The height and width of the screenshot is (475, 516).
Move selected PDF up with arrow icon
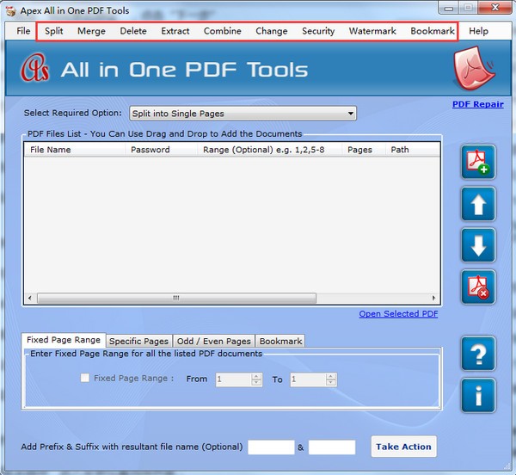coord(478,204)
